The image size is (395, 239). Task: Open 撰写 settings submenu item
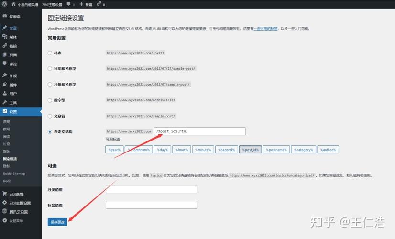tap(7, 129)
